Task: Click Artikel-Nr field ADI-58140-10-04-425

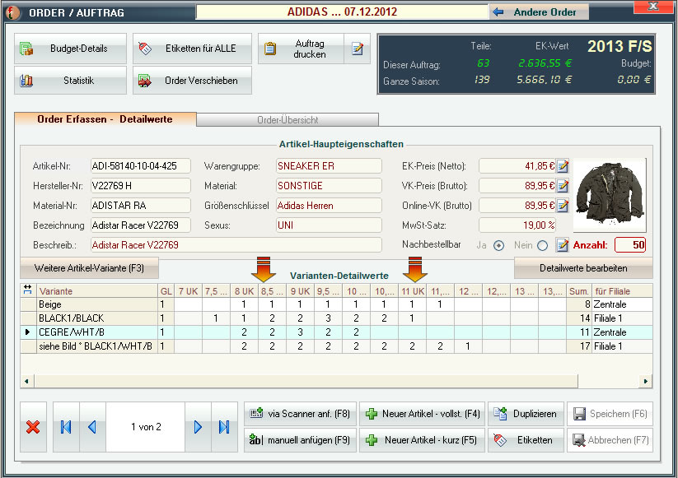Action: 141,166
